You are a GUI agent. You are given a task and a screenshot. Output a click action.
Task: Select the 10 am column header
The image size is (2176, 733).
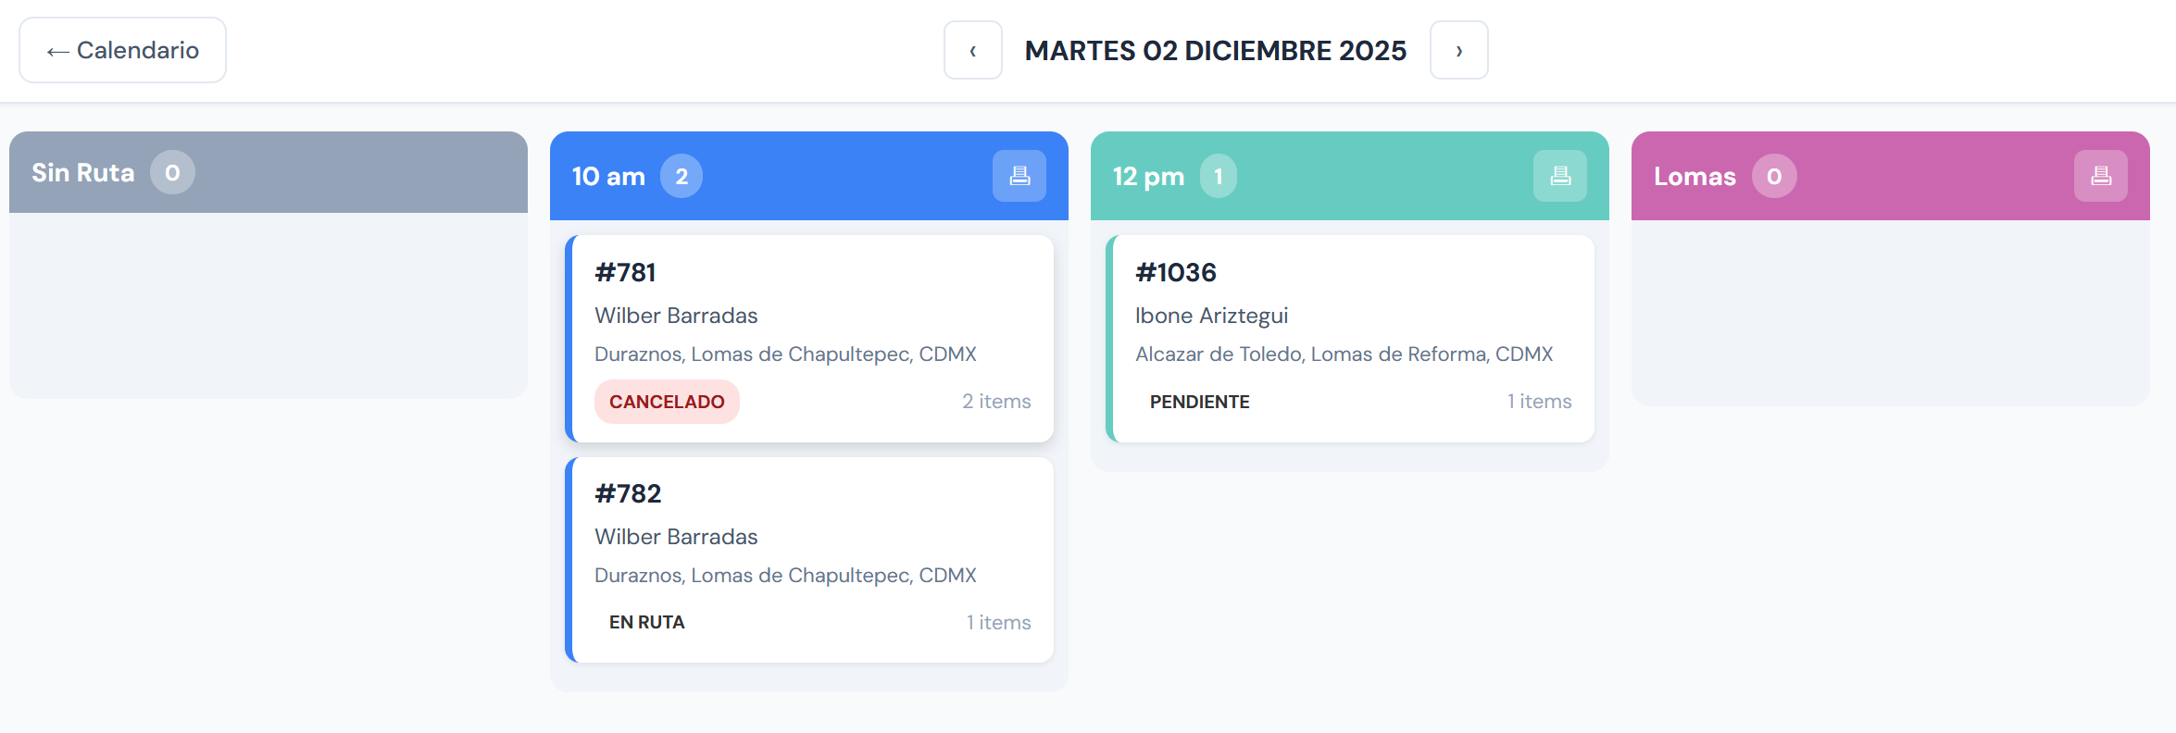[608, 177]
